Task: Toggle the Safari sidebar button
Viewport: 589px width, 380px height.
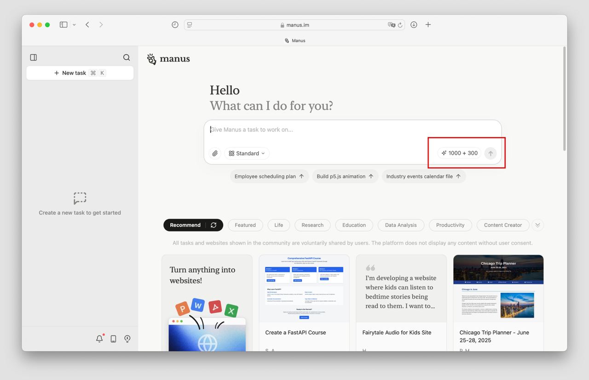Action: [x=64, y=25]
